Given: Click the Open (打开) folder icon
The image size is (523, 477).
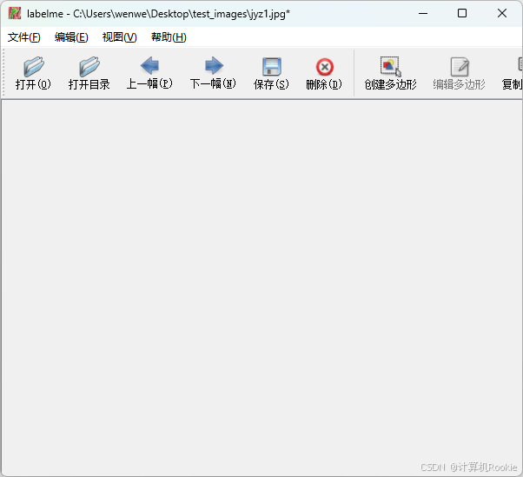Looking at the screenshot, I should (33, 67).
